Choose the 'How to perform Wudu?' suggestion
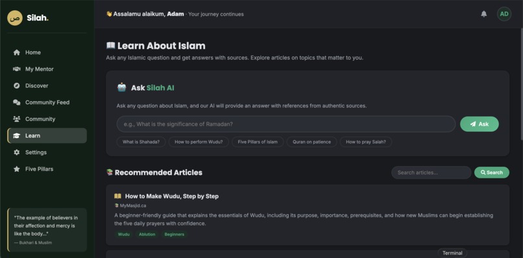The width and height of the screenshot is (523, 258). pyautogui.click(x=199, y=142)
